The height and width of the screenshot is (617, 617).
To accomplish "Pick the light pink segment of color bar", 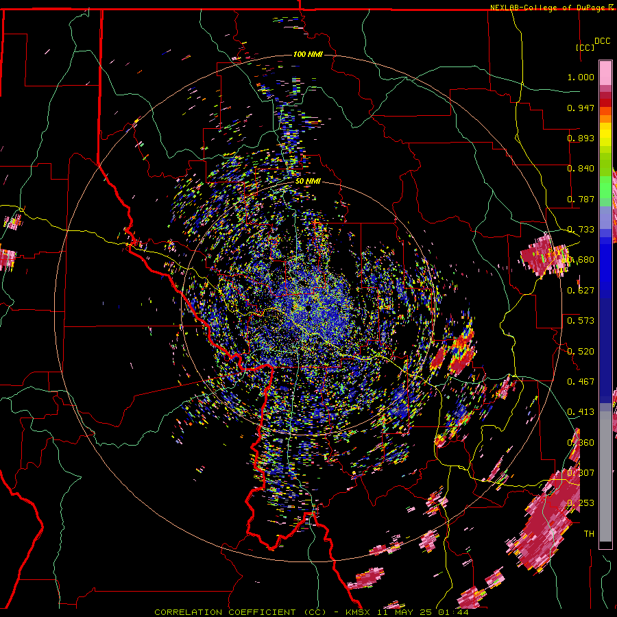I will click(605, 73).
